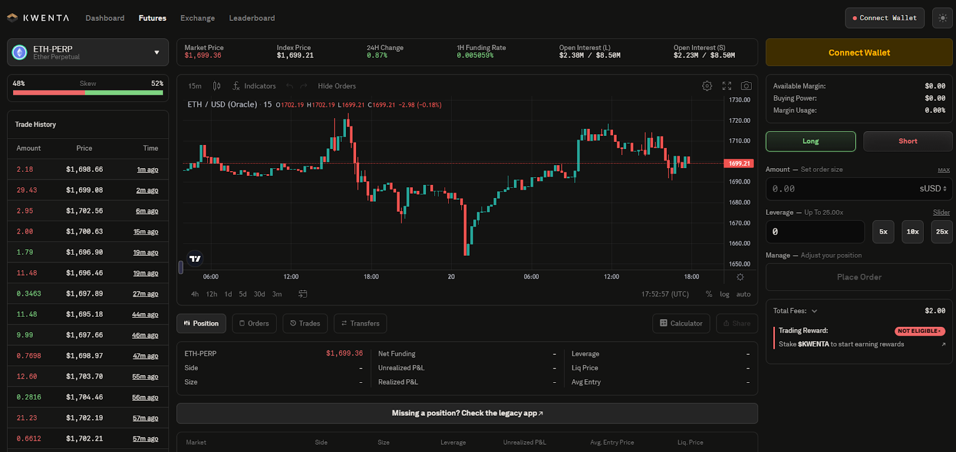
Task: Click the 1699.21 price label on axis
Action: click(x=739, y=163)
